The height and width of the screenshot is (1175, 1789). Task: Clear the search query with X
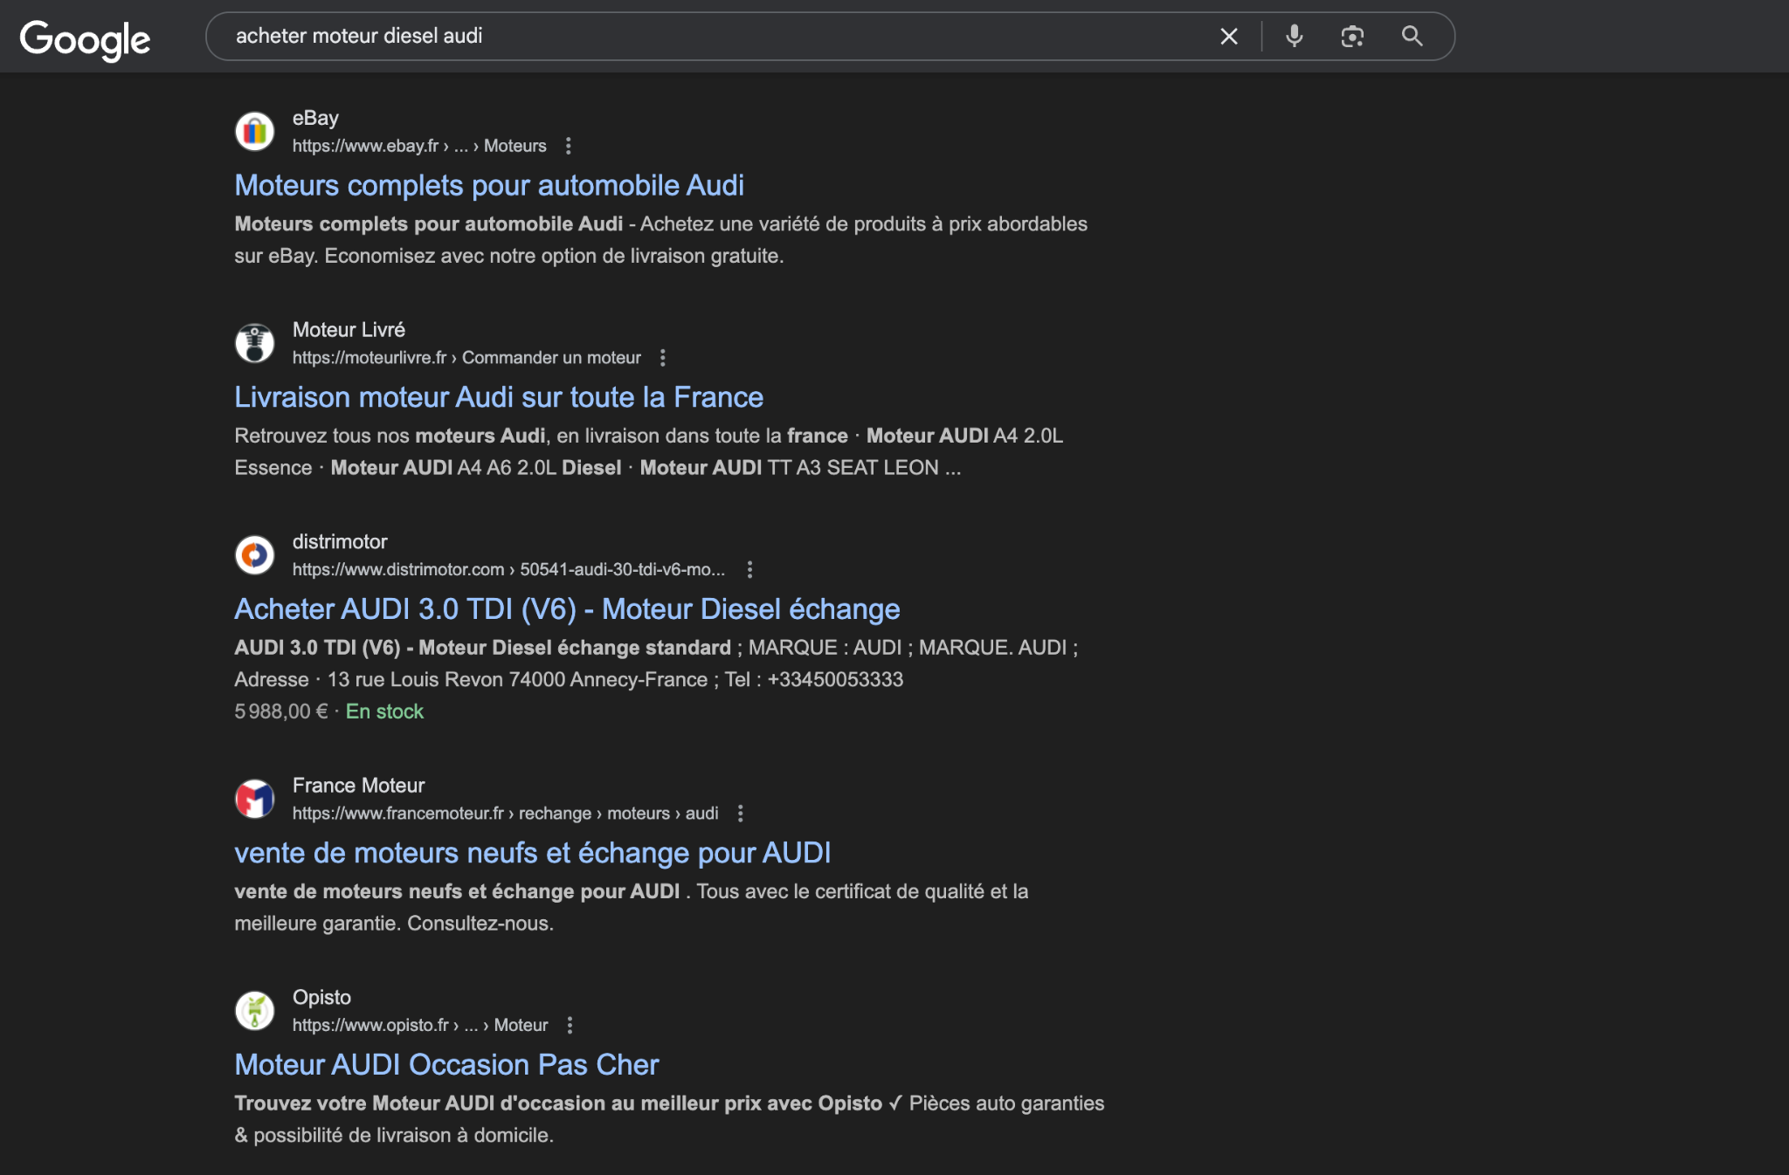[1229, 36]
